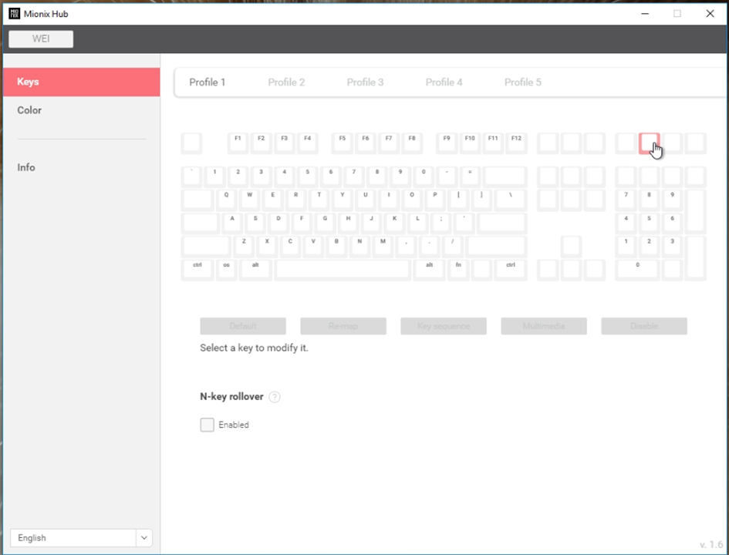729x555 pixels.
Task: Minimize the Mionix Hub window
Action: click(645, 13)
